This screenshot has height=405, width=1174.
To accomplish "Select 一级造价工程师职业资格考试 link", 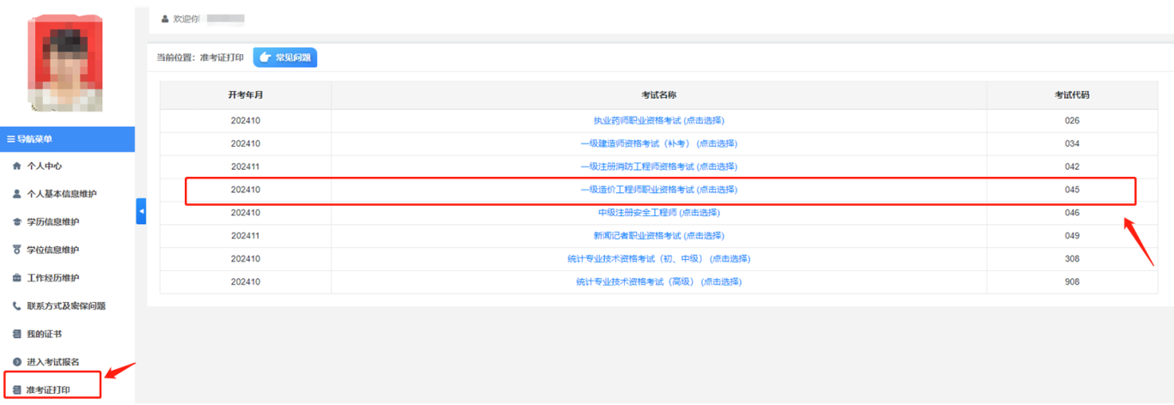I will click(658, 190).
